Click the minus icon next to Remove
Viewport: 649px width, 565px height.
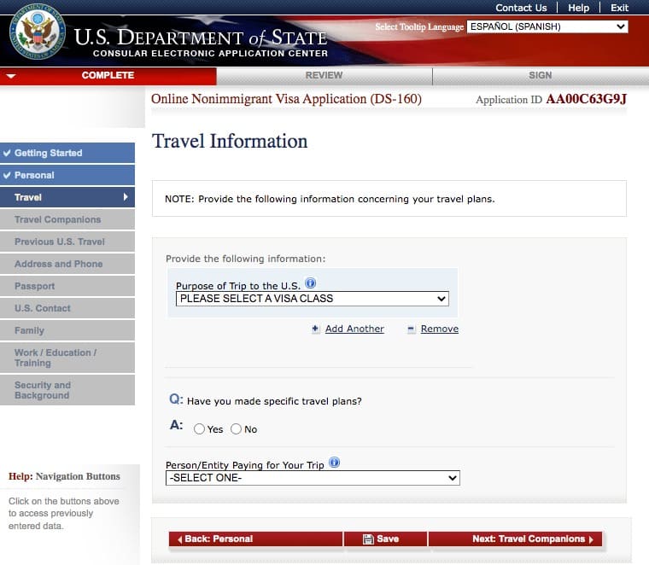pyautogui.click(x=411, y=329)
